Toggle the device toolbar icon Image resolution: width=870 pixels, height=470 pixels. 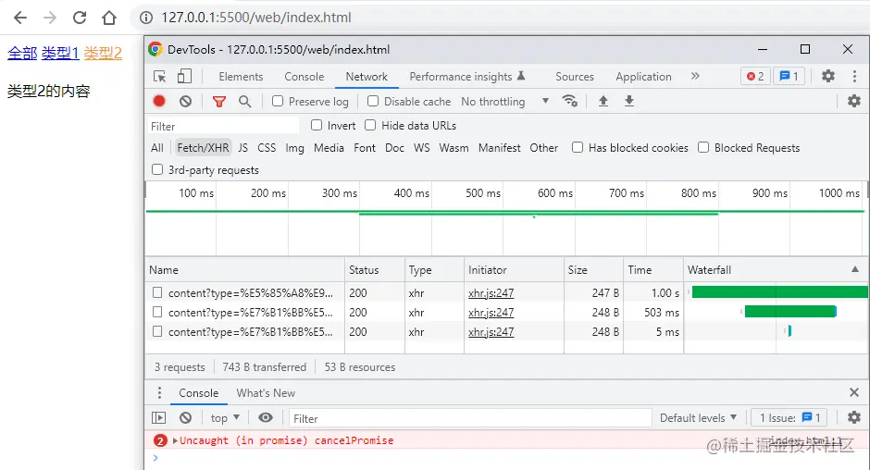(184, 76)
